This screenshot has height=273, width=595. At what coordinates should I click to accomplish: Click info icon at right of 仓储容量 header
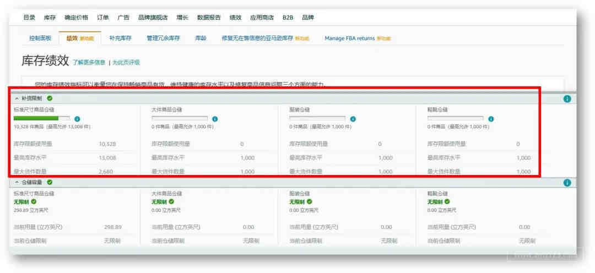[x=567, y=183]
